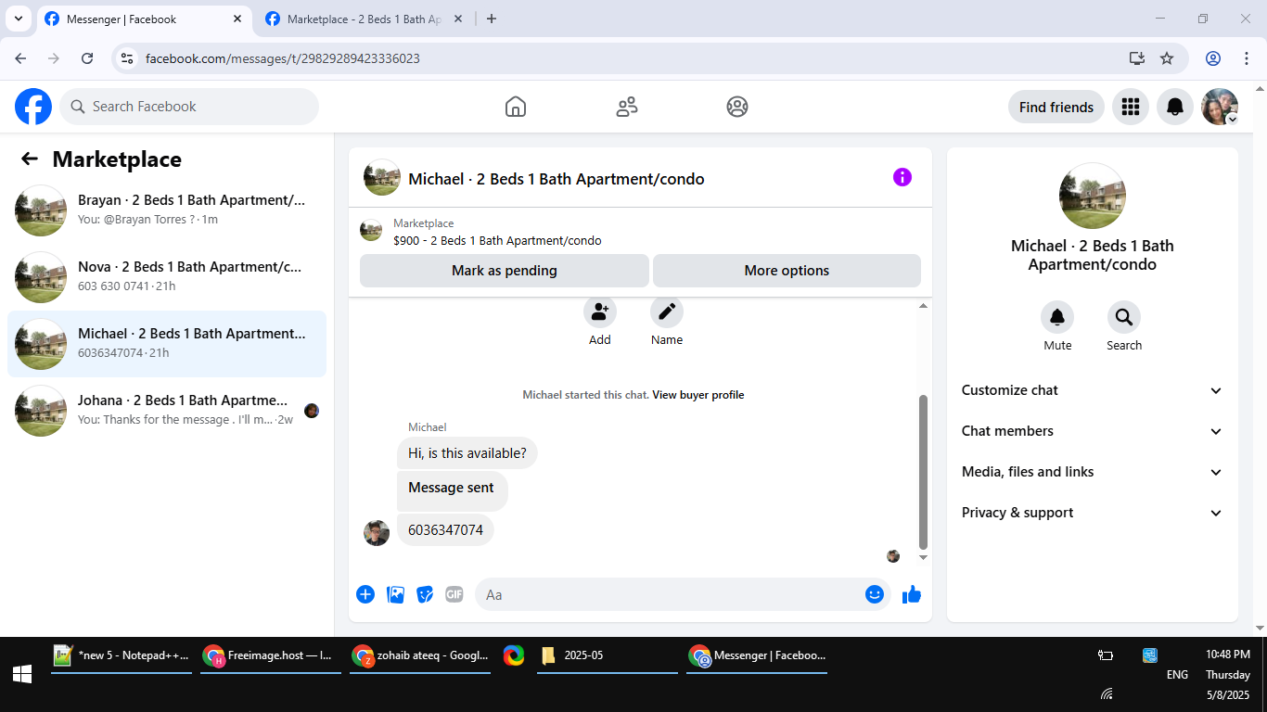
Task: Close the Messenger | Facebook tab
Action: pyautogui.click(x=237, y=19)
